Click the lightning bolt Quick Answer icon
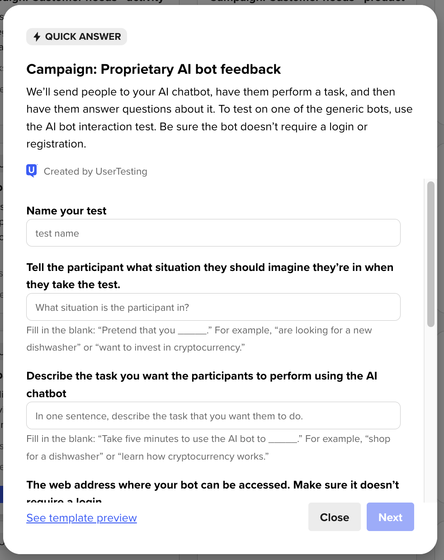Viewport: 444px width, 560px height. click(37, 37)
